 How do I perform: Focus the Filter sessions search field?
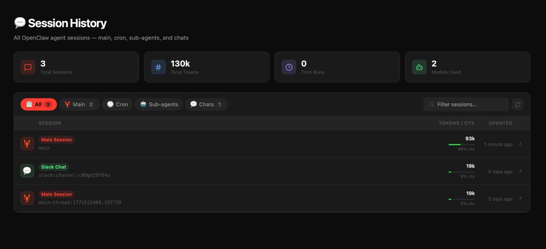point(469,104)
